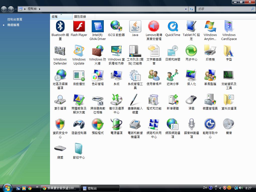Image resolution: width=256 pixels, height=192 pixels.
Task: Sort items by 類別目錄 column header
Action: pyautogui.click(x=83, y=16)
